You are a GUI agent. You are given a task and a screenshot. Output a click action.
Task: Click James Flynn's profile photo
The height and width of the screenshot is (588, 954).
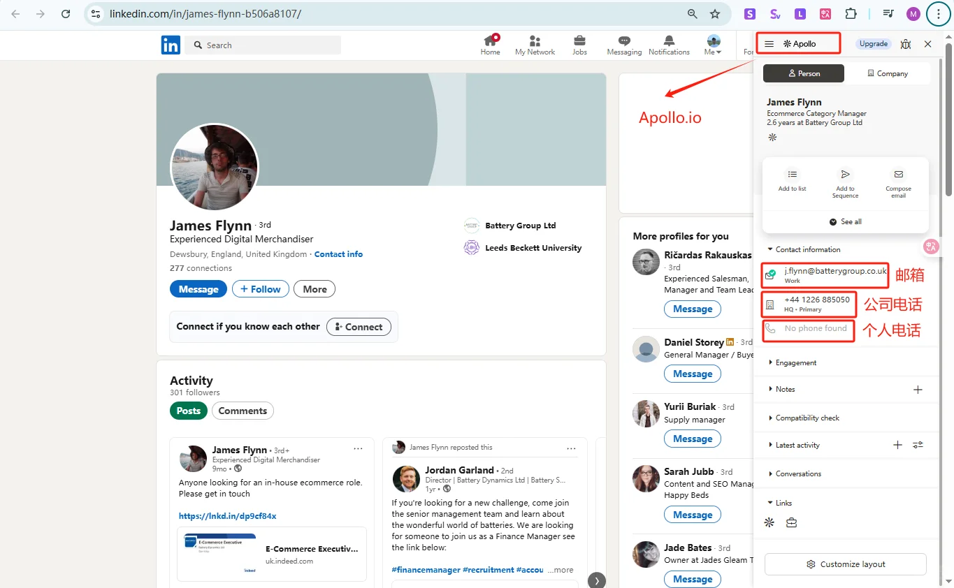(215, 167)
